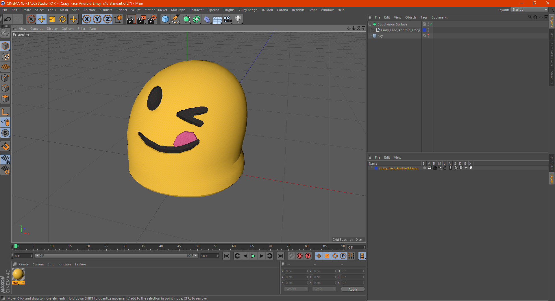Screen dimensions: 555x301
Task: Open material manager Texture menu
Action: pos(80,264)
